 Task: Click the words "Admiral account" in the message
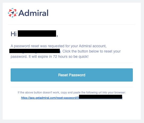[92, 46]
